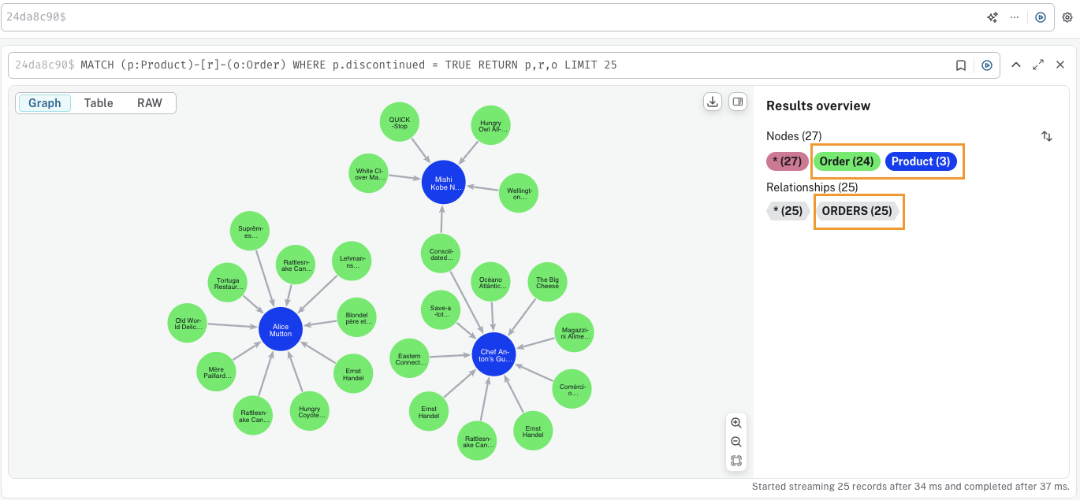Click The Big Cheese order node
This screenshot has width=1080, height=500.
(x=547, y=283)
